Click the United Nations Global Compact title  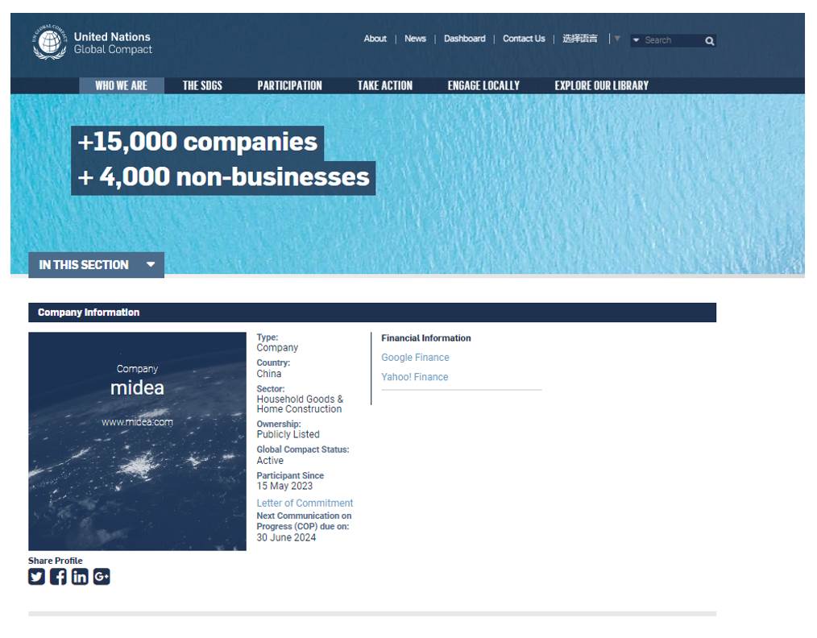(x=113, y=43)
